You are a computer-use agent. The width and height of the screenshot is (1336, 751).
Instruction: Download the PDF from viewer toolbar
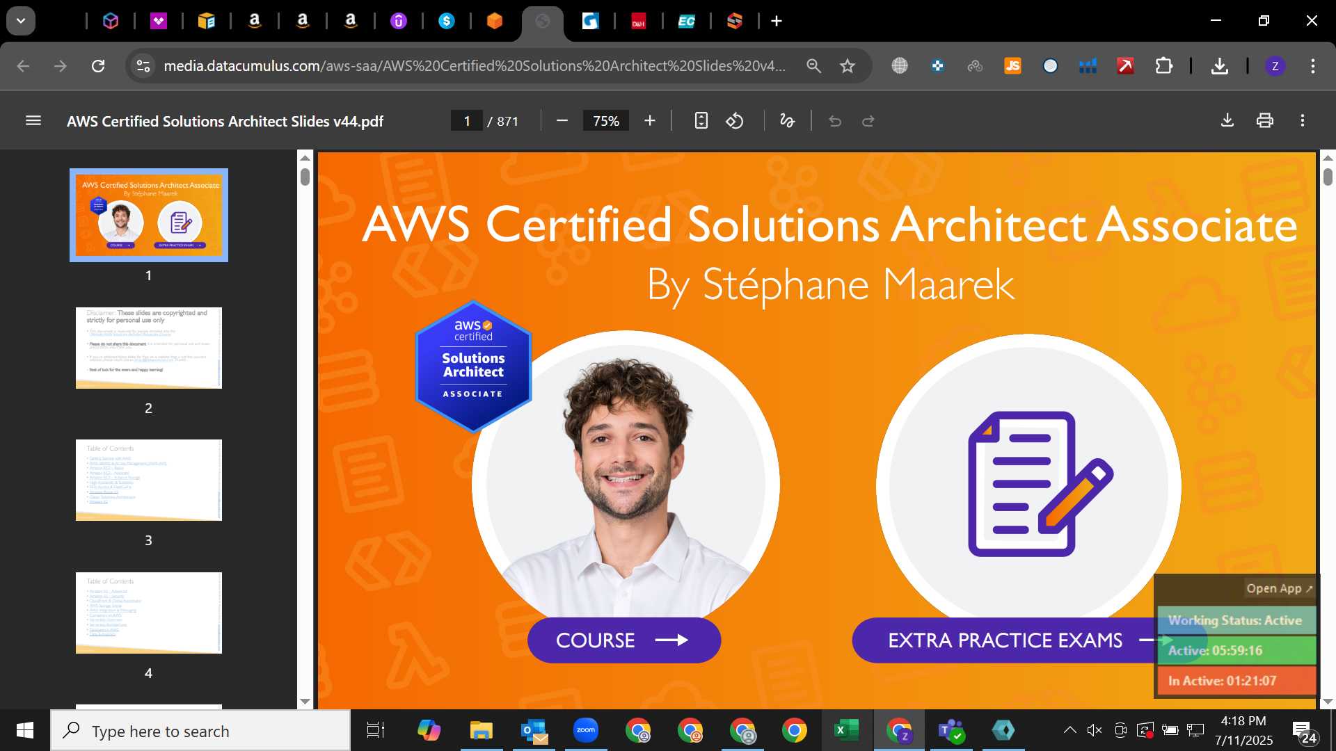pyautogui.click(x=1227, y=121)
